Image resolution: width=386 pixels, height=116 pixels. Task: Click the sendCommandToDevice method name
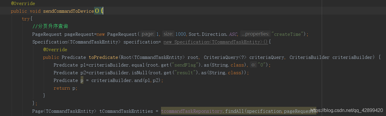click(68, 11)
